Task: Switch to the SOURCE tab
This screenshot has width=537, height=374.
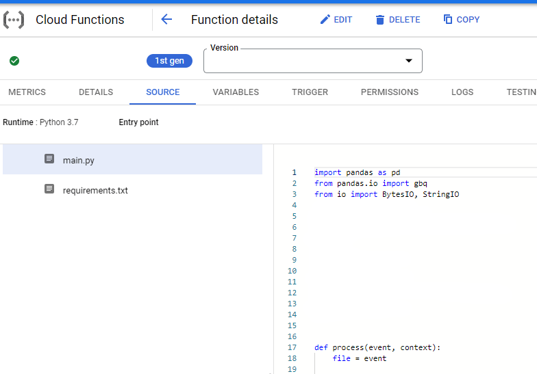Action: (163, 92)
